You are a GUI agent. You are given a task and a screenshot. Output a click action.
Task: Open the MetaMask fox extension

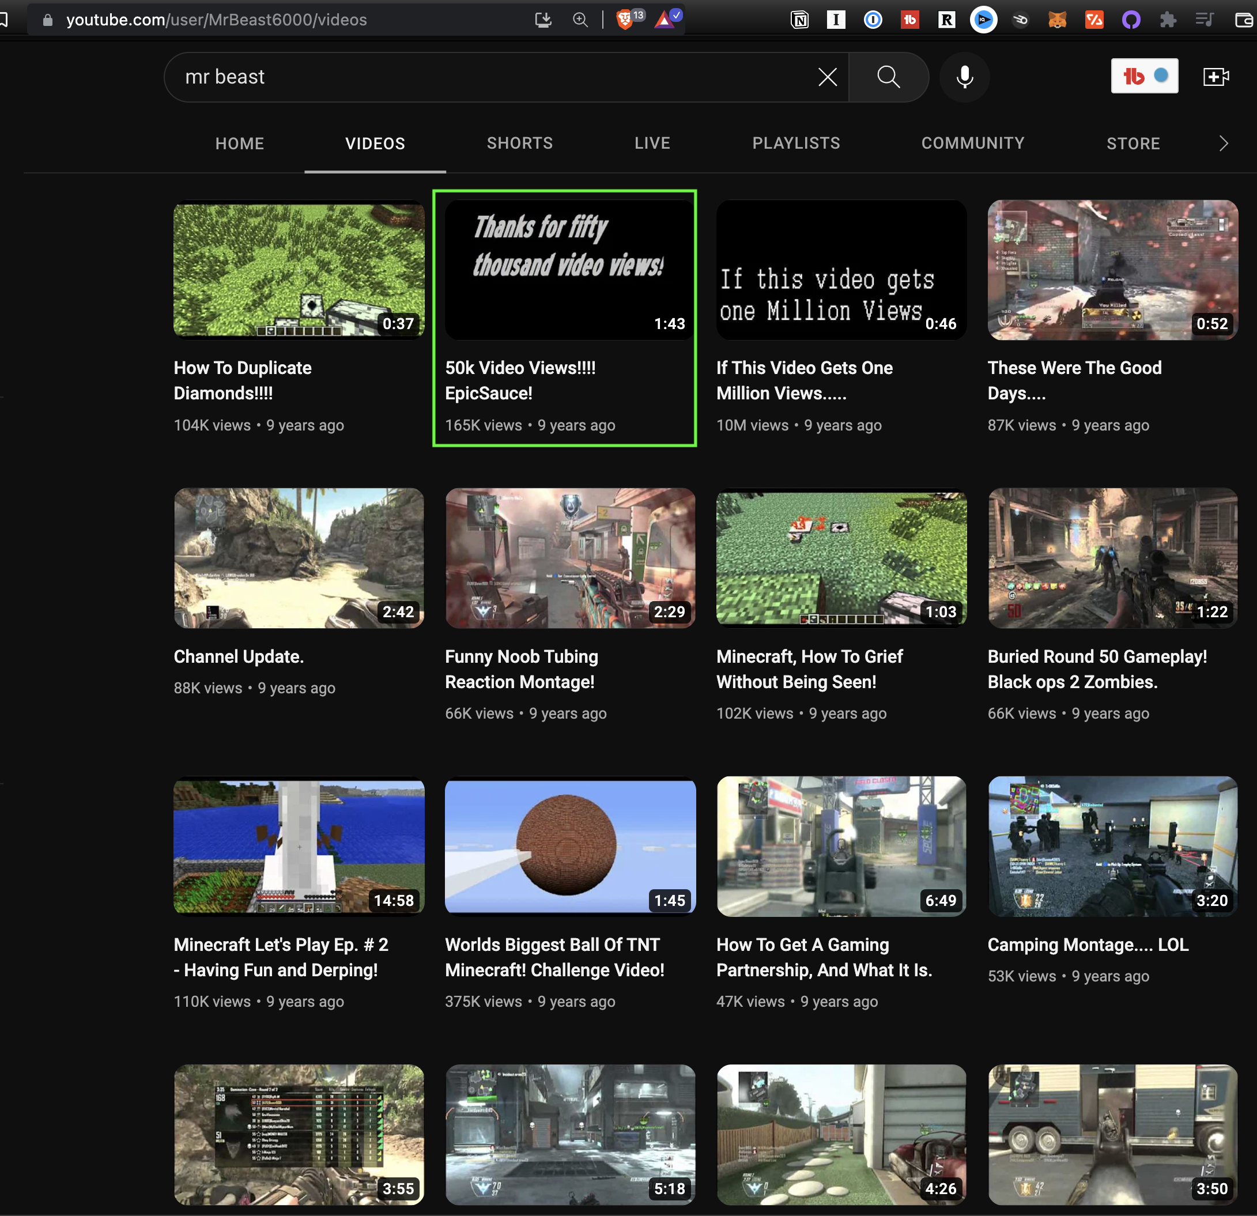[1057, 20]
